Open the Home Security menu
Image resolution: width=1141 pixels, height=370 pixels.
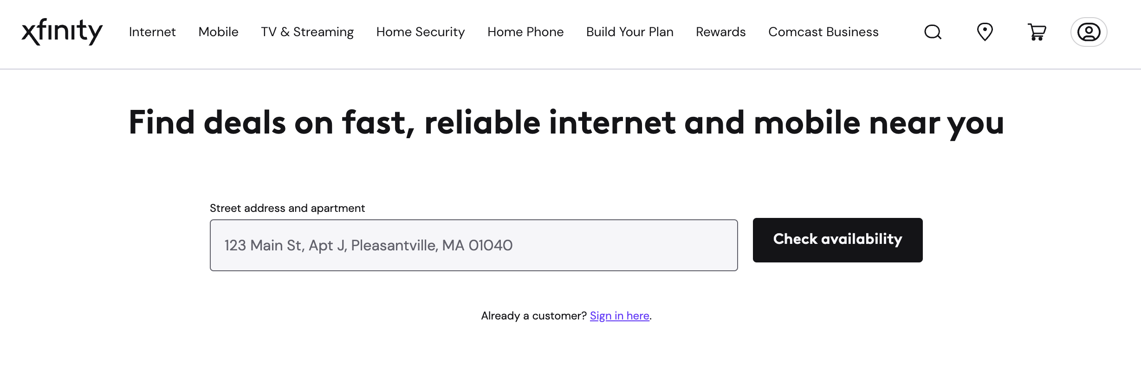point(421,32)
